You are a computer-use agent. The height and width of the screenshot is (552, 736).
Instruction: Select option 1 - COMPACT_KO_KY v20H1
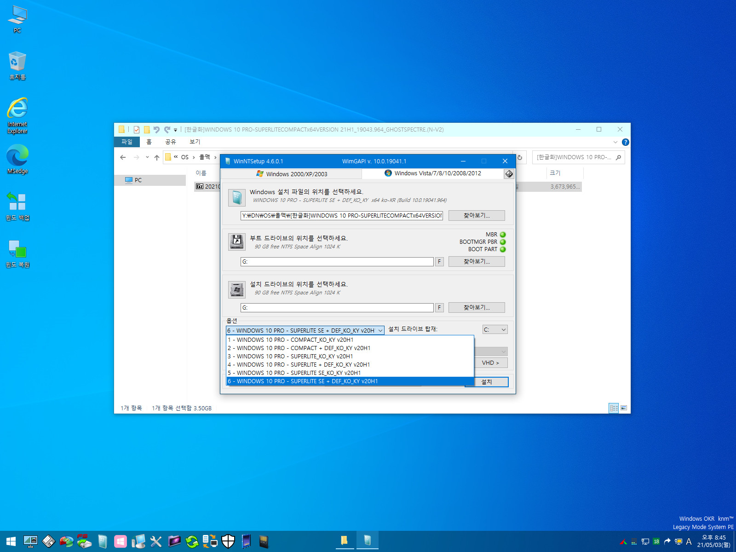pos(350,340)
